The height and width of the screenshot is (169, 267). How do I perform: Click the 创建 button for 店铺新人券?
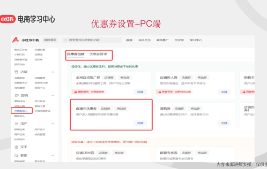tap(224, 92)
